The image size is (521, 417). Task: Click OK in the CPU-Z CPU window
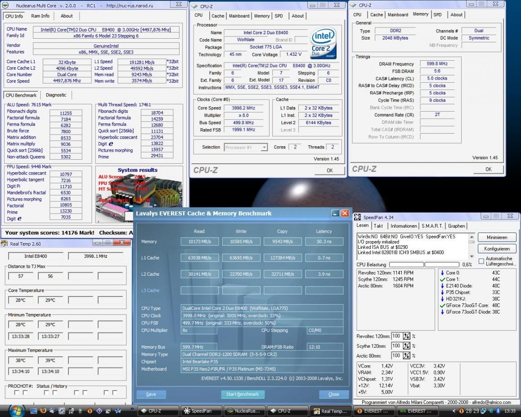330,170
